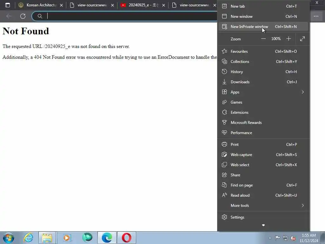Close the 20240925_e tab
Screen dimensions: 325x244
163,5
